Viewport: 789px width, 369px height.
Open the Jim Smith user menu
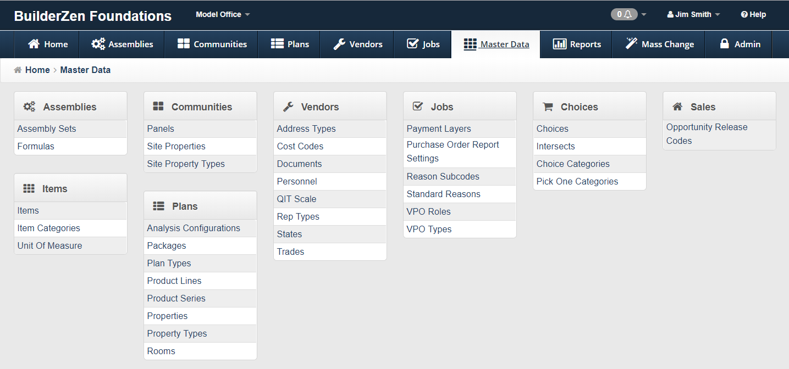693,14
